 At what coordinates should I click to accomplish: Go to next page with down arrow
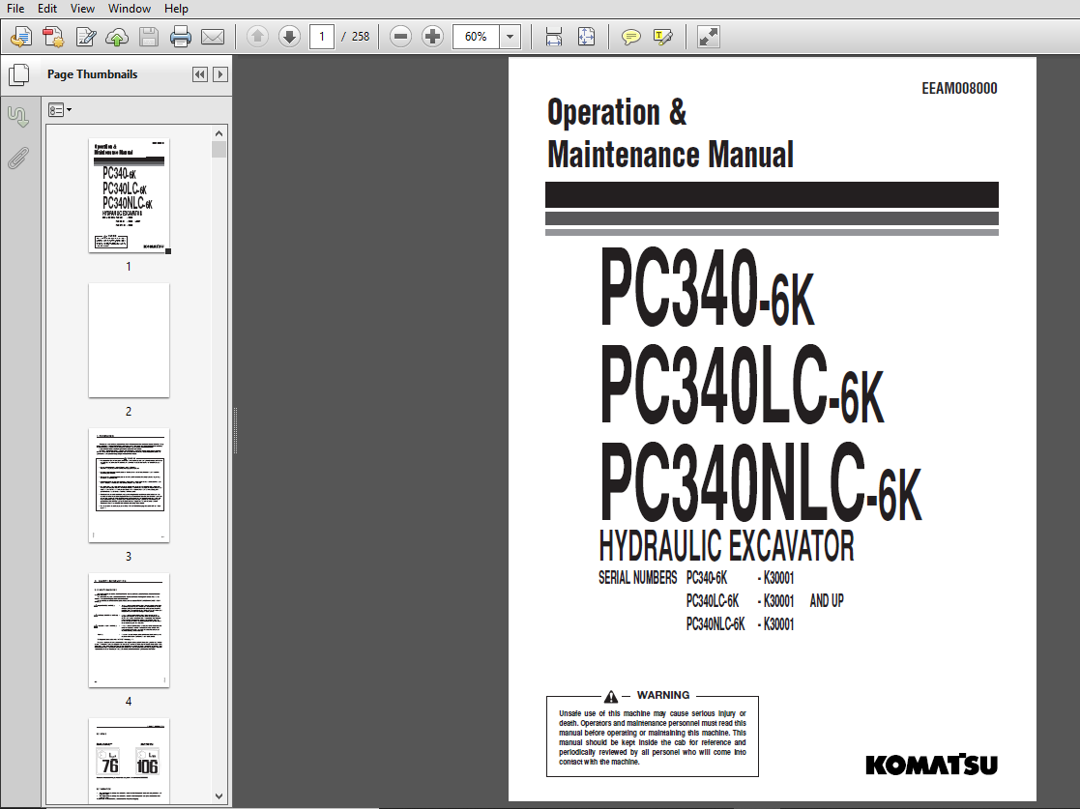tap(289, 37)
